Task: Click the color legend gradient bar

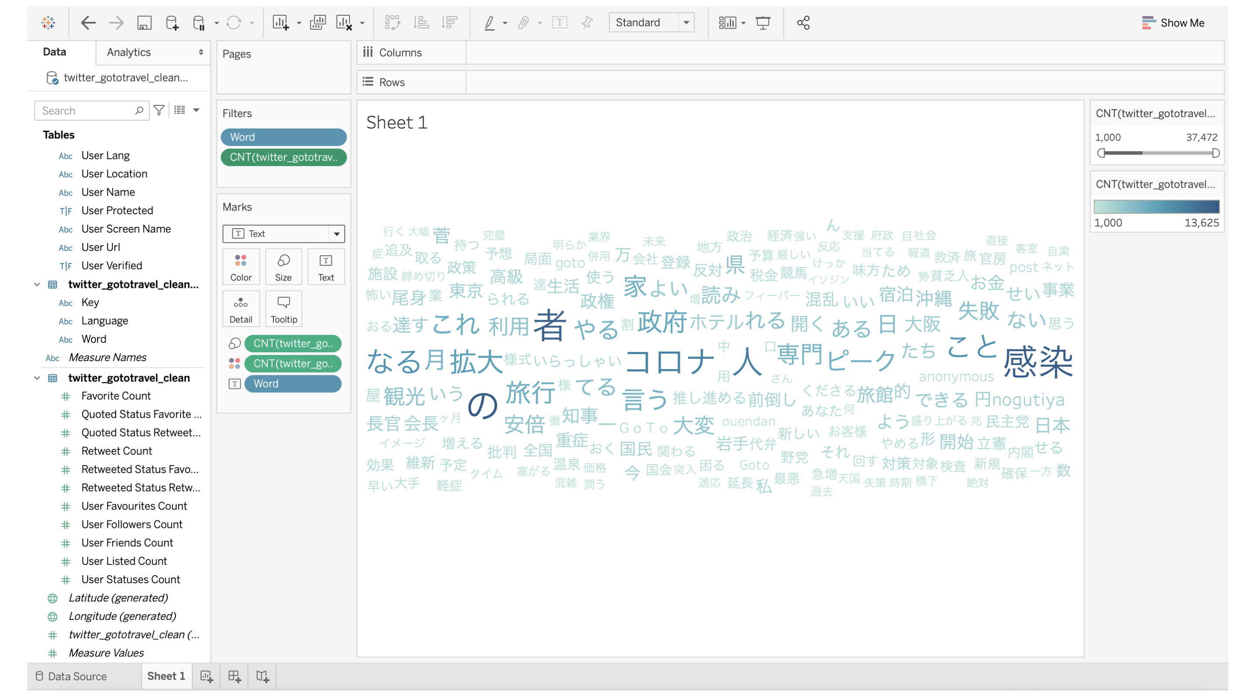Action: click(x=1156, y=207)
